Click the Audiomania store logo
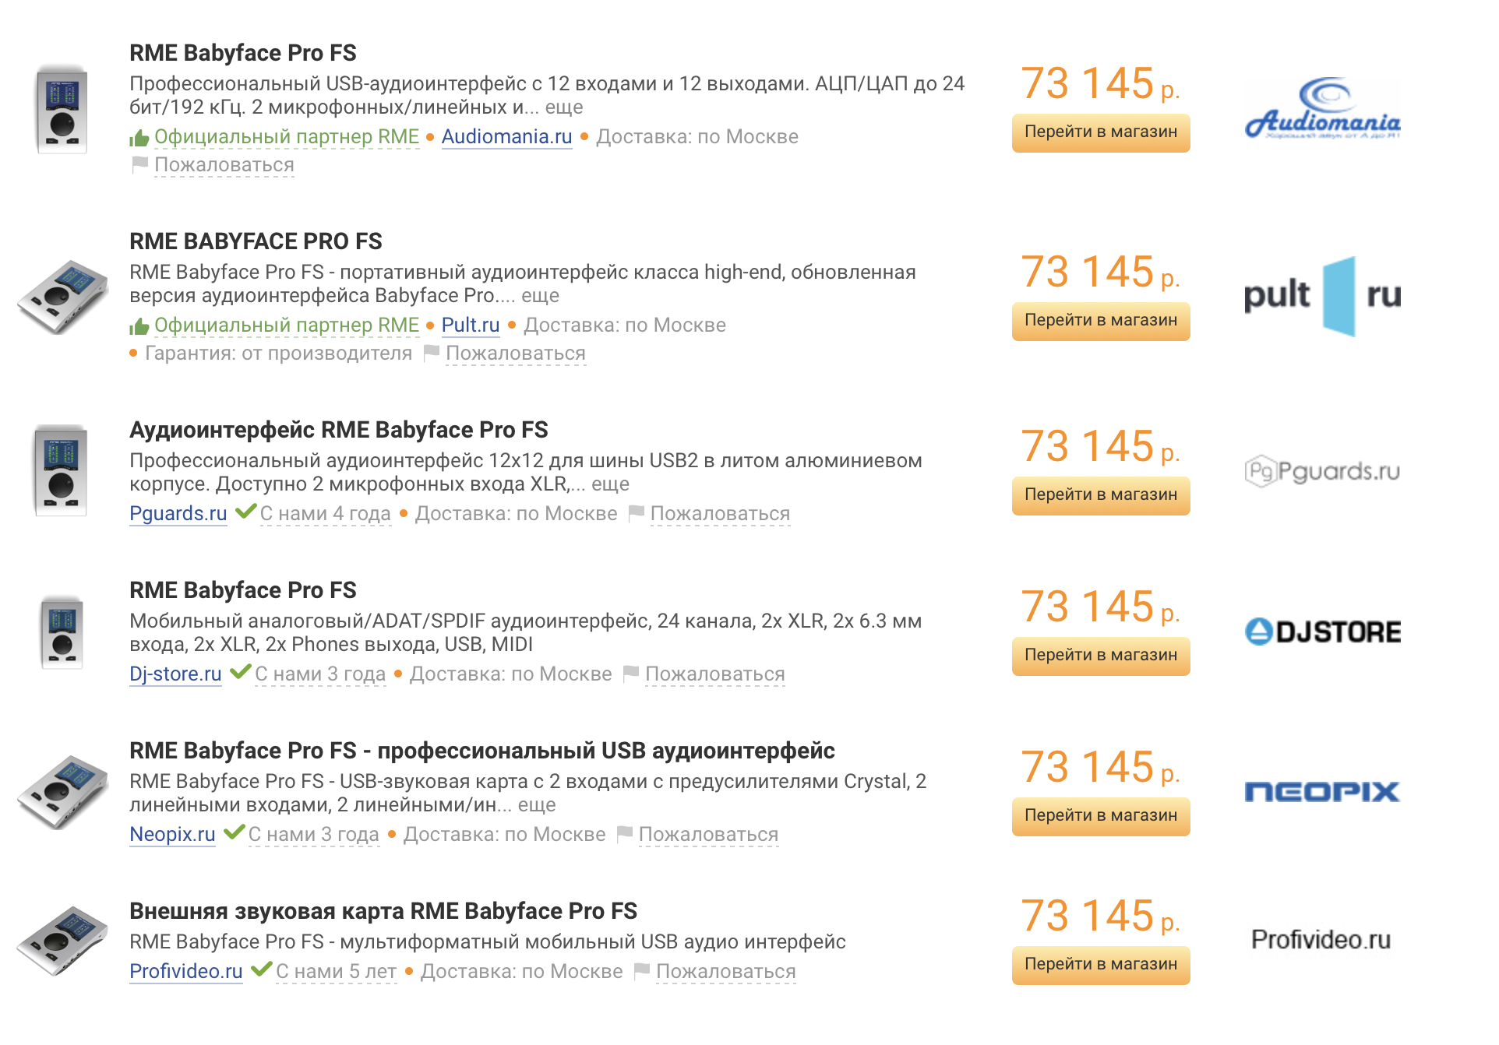The image size is (1499, 1045). coord(1322,110)
